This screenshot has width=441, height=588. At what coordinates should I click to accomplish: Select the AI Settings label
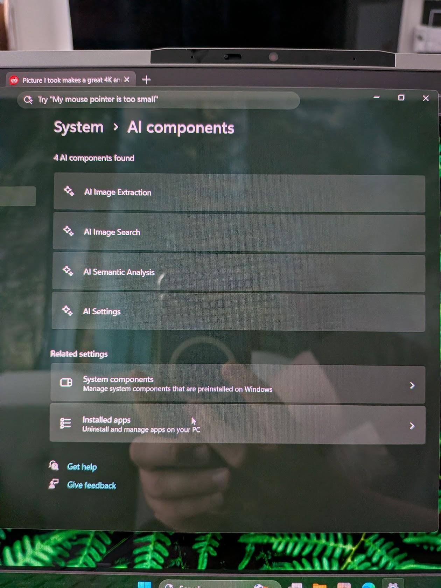(x=101, y=311)
